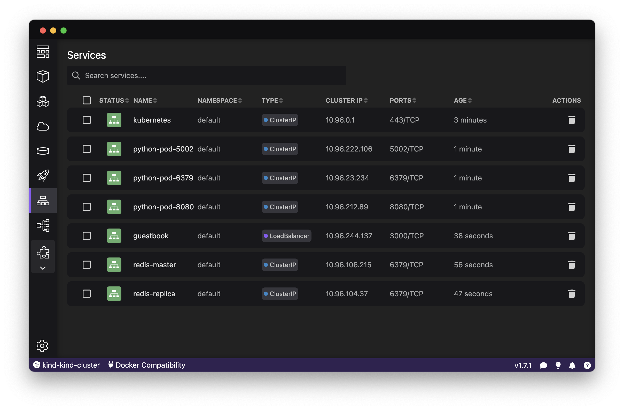Select the Deployments sidebar icon
Viewport: 624px width, 410px height.
[x=43, y=101]
